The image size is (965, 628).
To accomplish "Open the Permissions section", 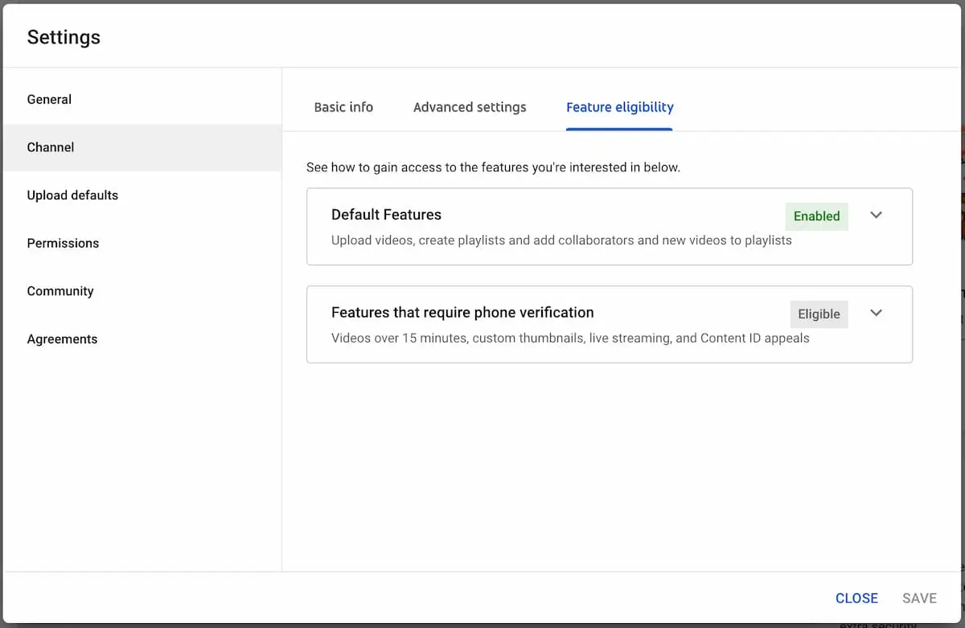I will [x=63, y=244].
